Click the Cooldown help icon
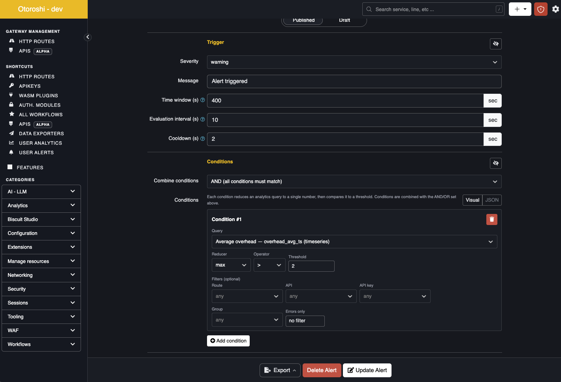Screen dimensions: 561x382 click(x=203, y=138)
